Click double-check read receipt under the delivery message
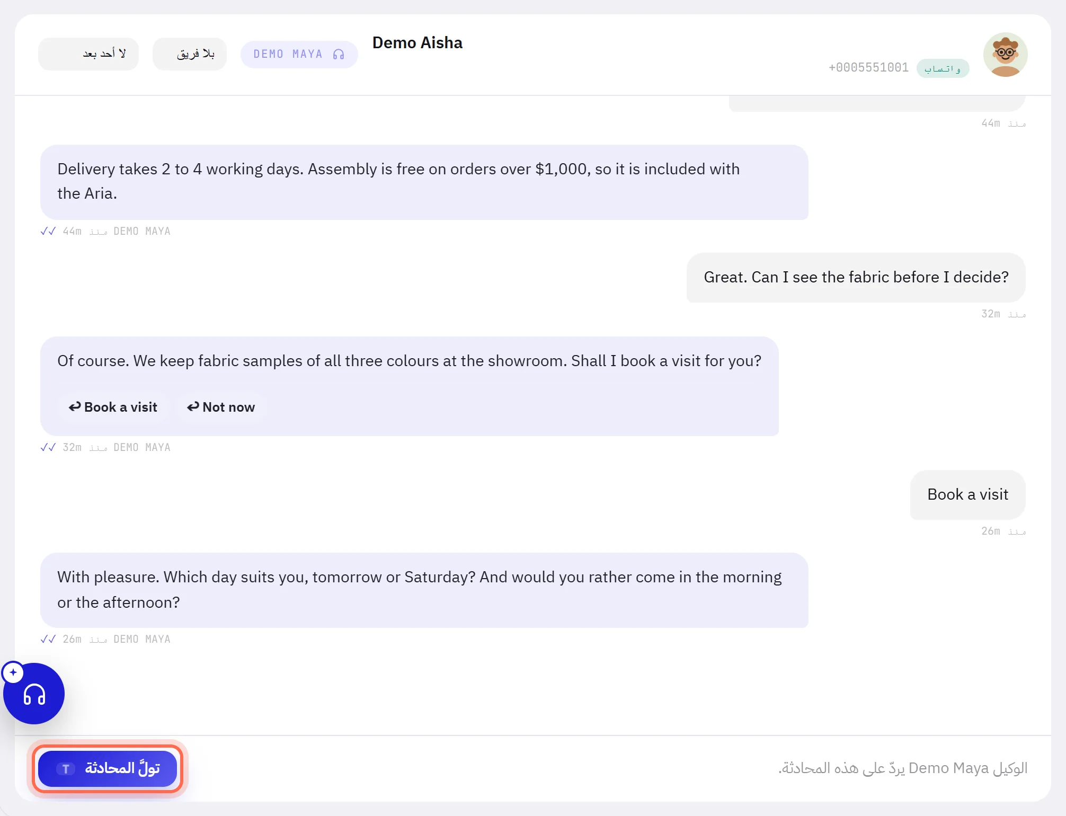The height and width of the screenshot is (816, 1066). [x=48, y=231]
